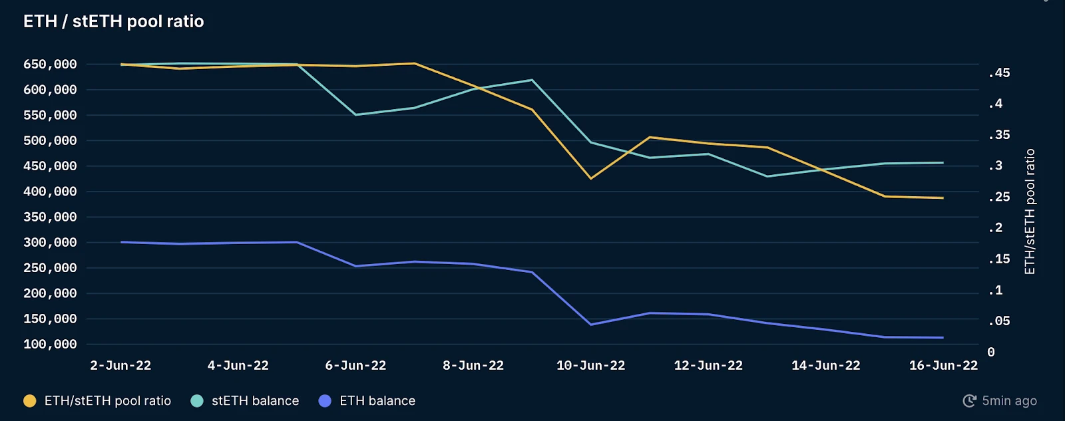Click the refresh clock icon near '5min ago'
The height and width of the screenshot is (421, 1065).
969,400
